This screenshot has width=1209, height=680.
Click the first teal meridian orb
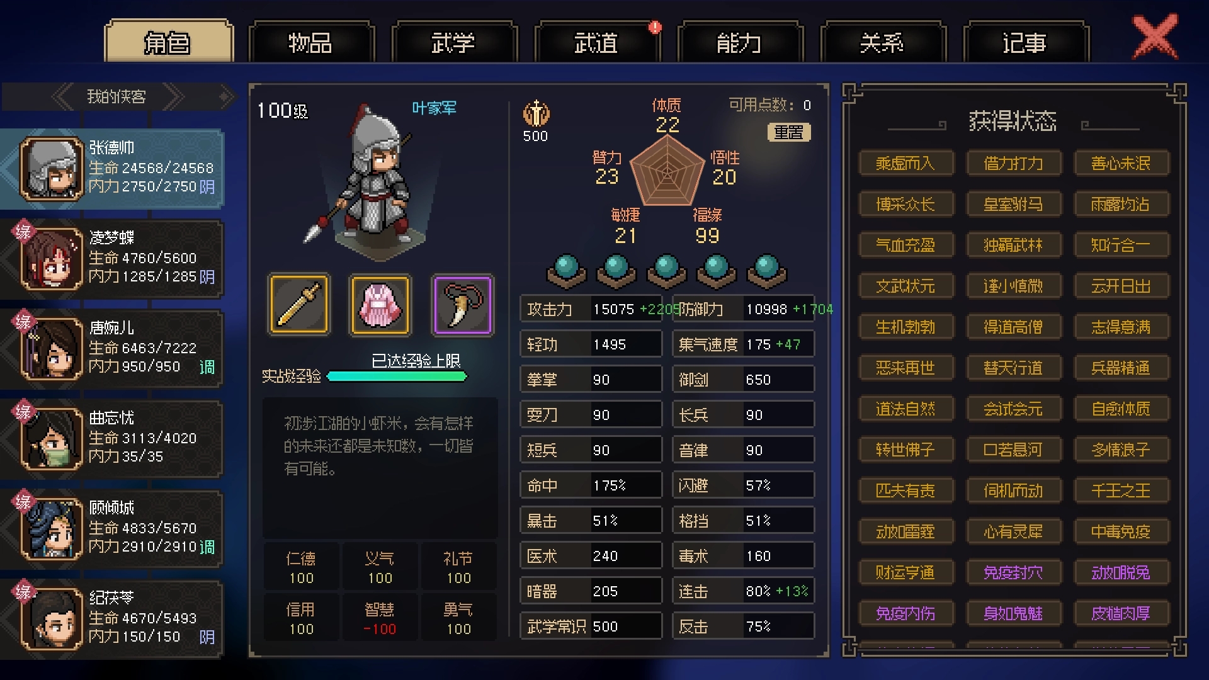click(x=566, y=271)
